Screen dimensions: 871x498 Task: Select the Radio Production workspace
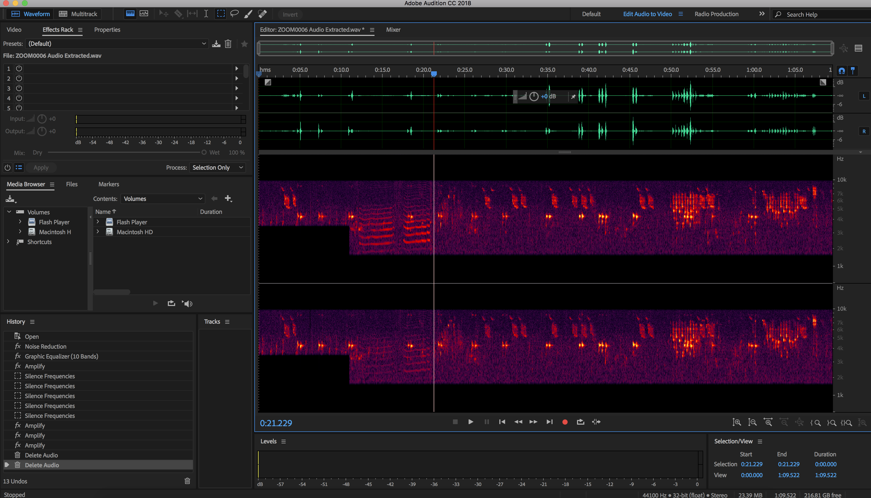click(716, 14)
